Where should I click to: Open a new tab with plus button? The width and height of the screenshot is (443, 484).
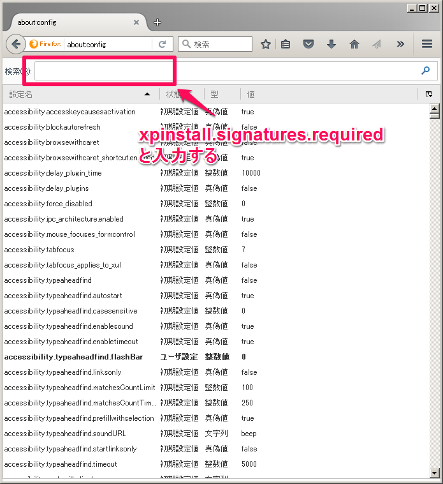pyautogui.click(x=157, y=22)
